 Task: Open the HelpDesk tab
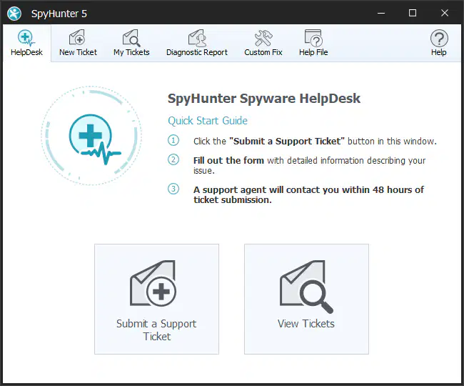coord(26,44)
